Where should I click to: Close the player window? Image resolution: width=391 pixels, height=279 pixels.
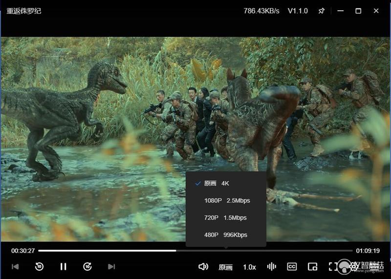(376, 11)
